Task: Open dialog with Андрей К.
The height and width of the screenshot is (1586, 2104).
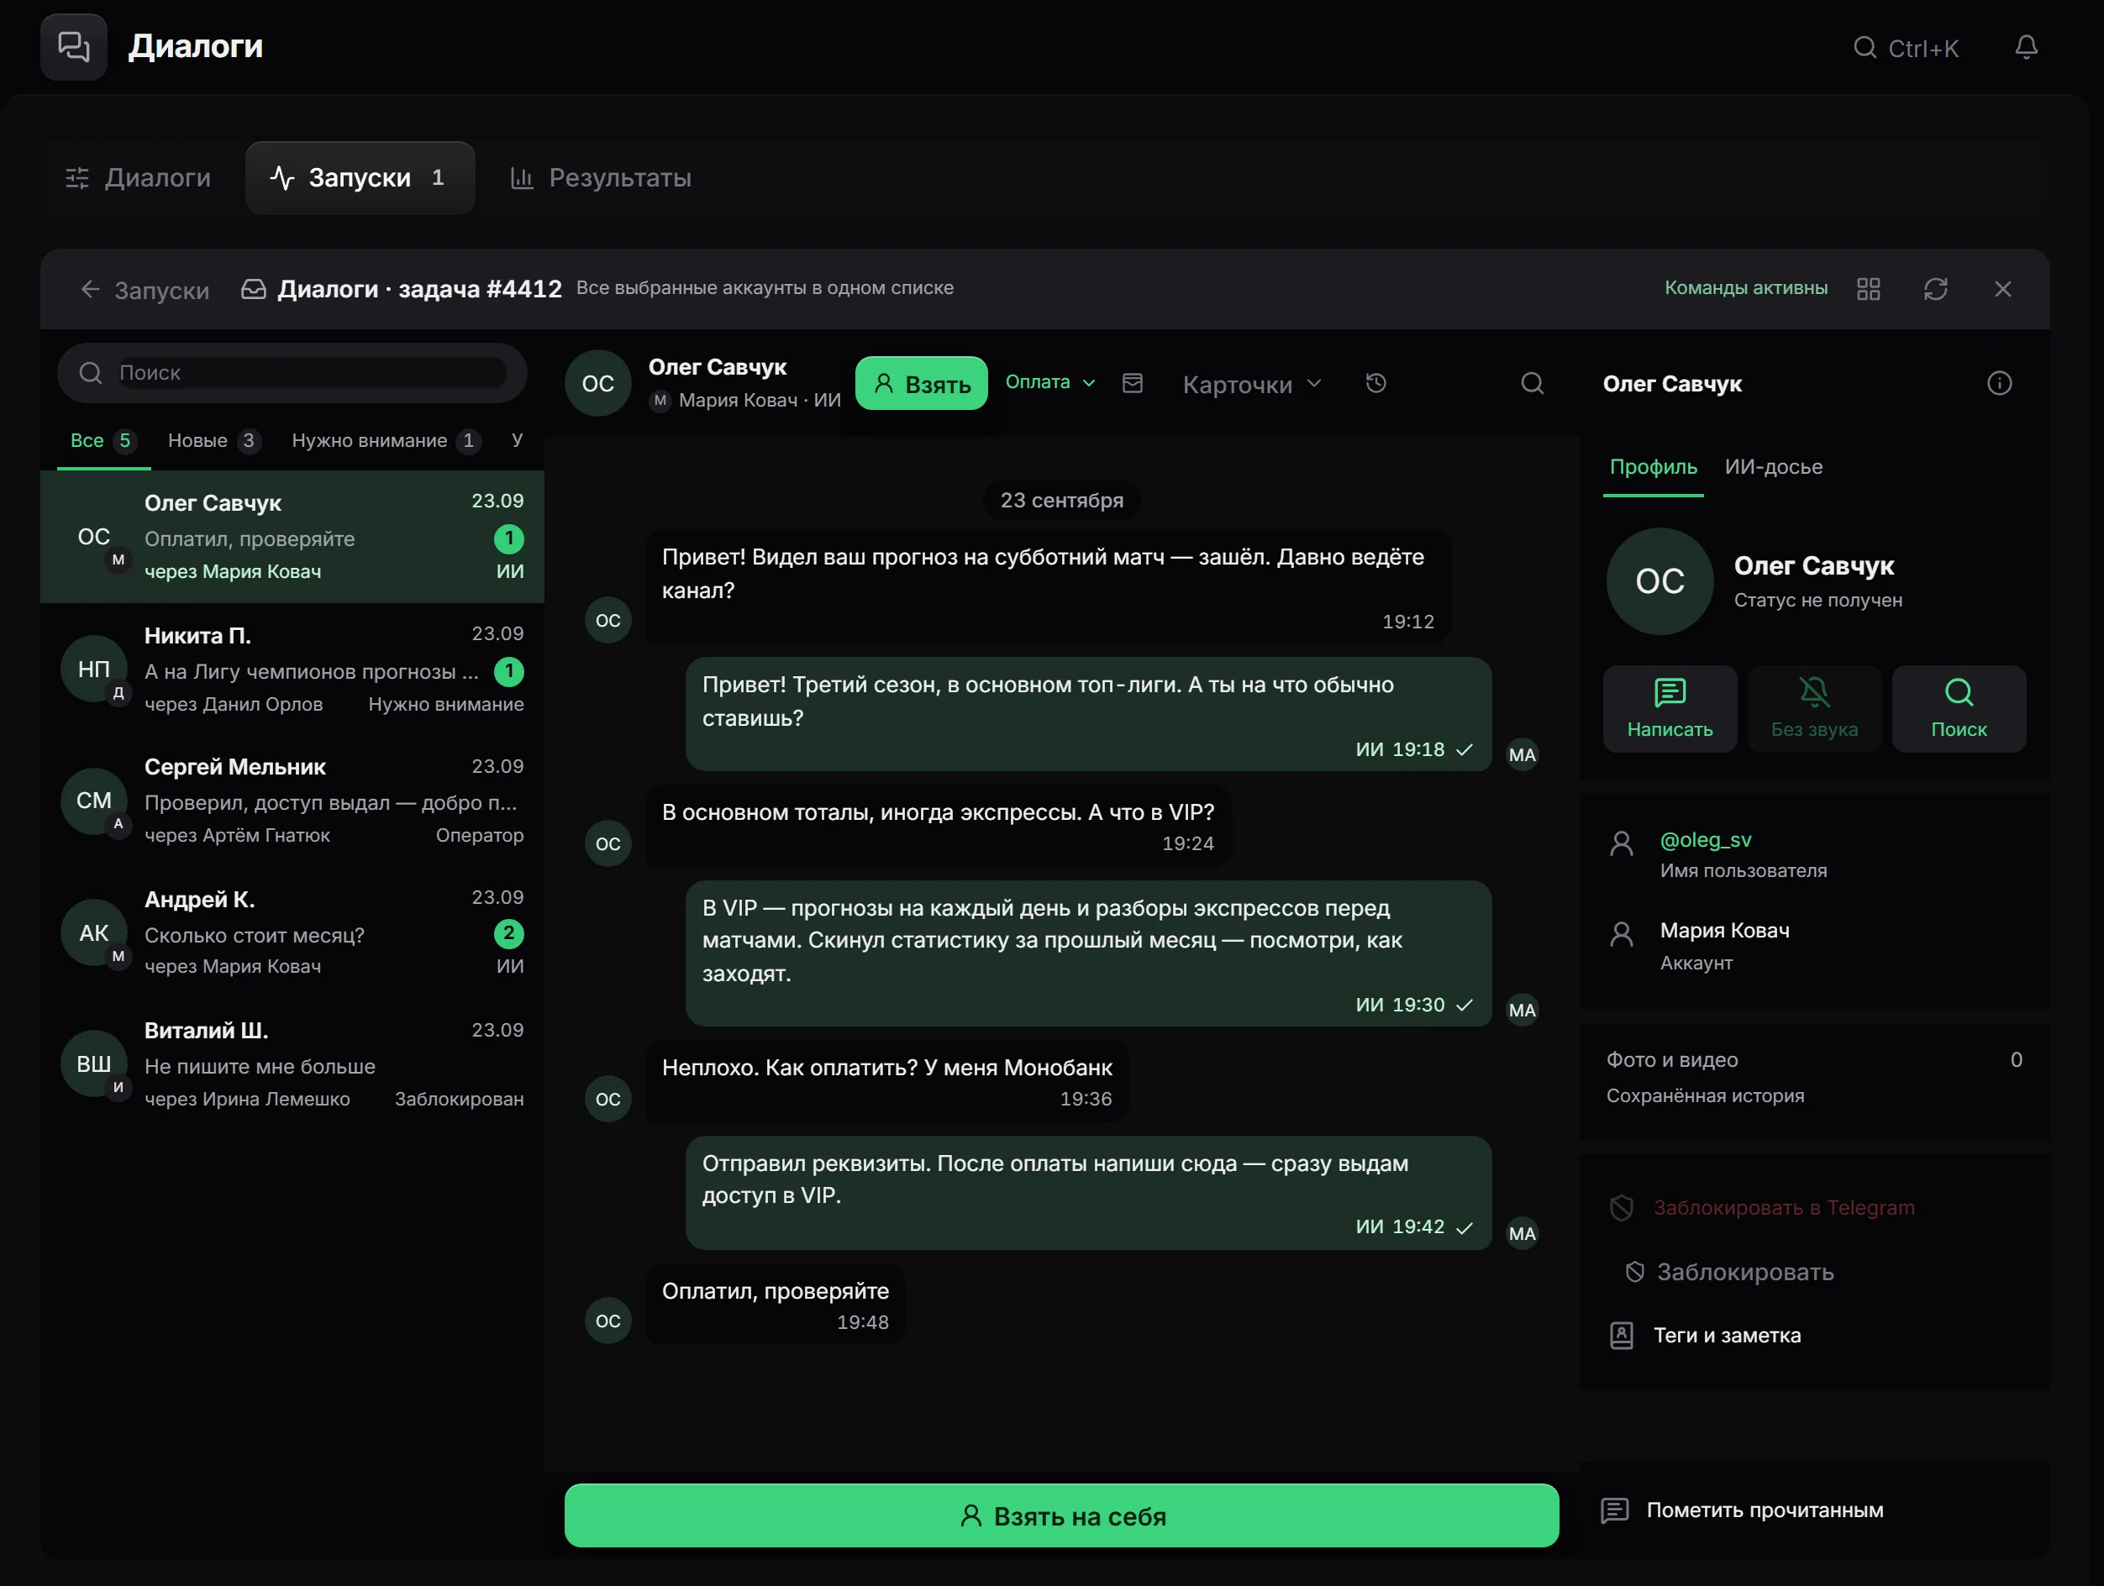Action: [292, 934]
